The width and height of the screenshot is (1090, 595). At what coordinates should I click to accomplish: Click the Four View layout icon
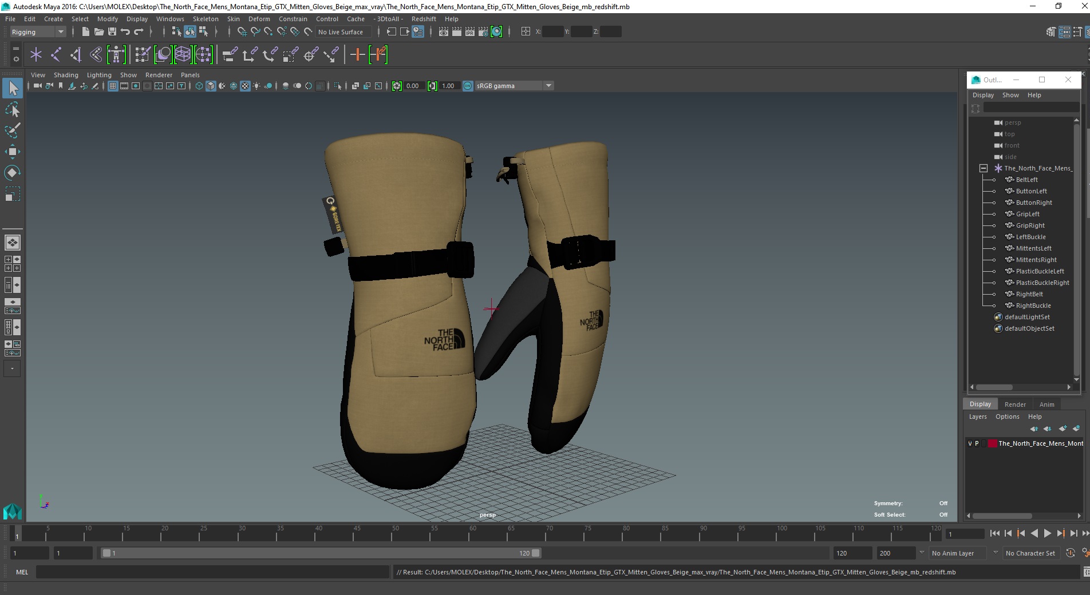(x=13, y=264)
